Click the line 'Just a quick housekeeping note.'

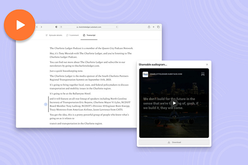pos(66,71)
